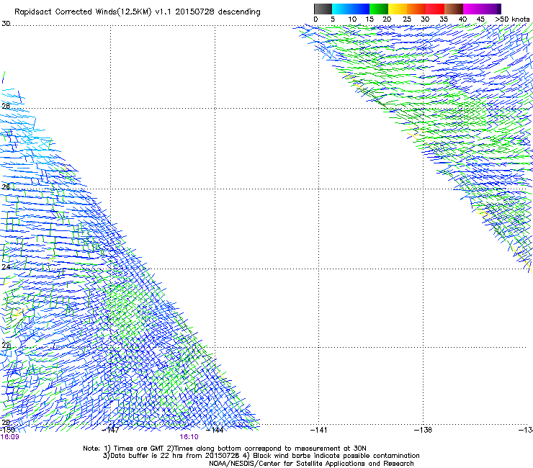Click the '>50 knots' legend label

point(512,19)
